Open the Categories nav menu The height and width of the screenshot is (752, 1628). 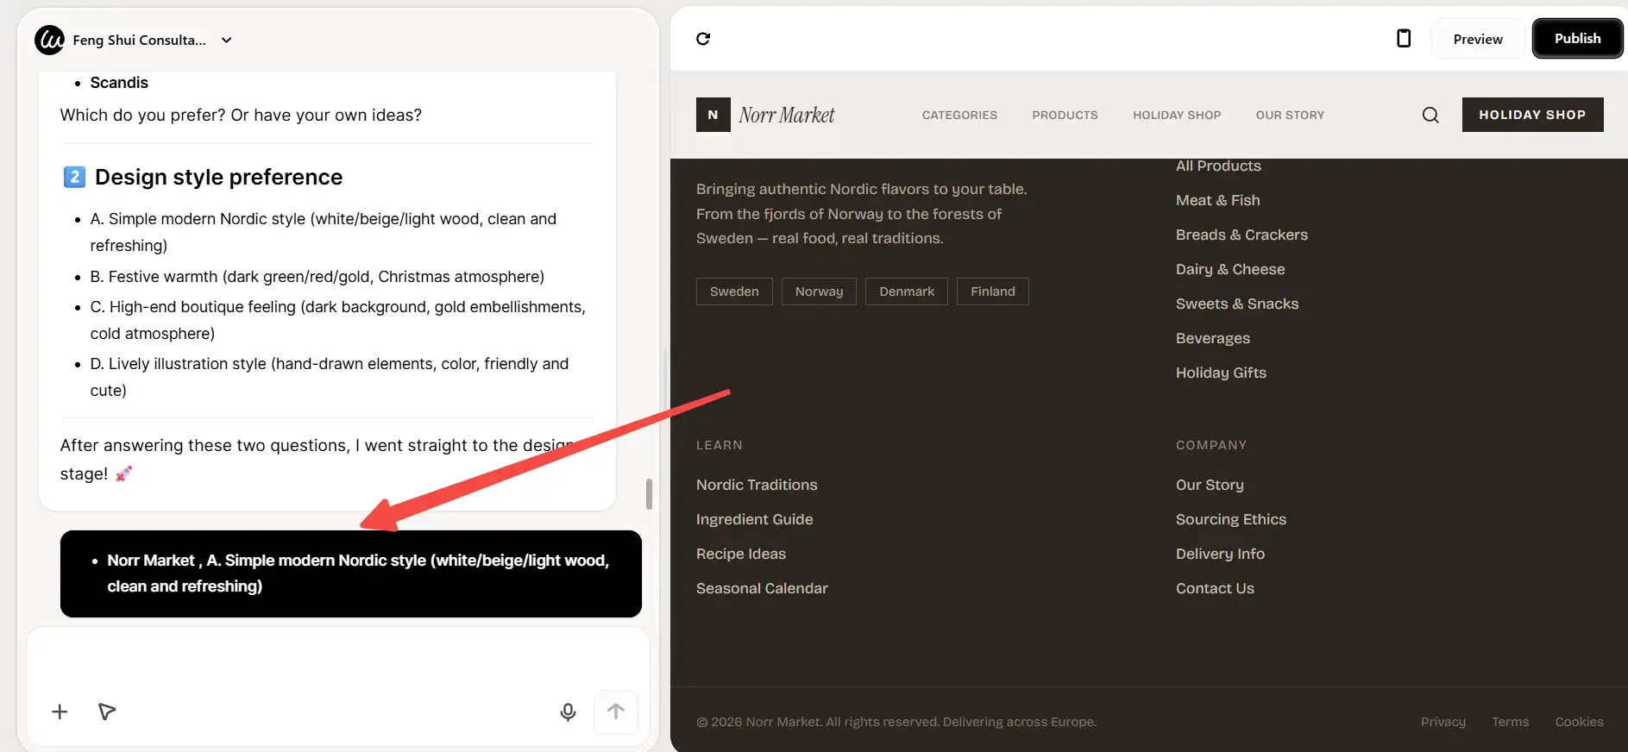959,115
